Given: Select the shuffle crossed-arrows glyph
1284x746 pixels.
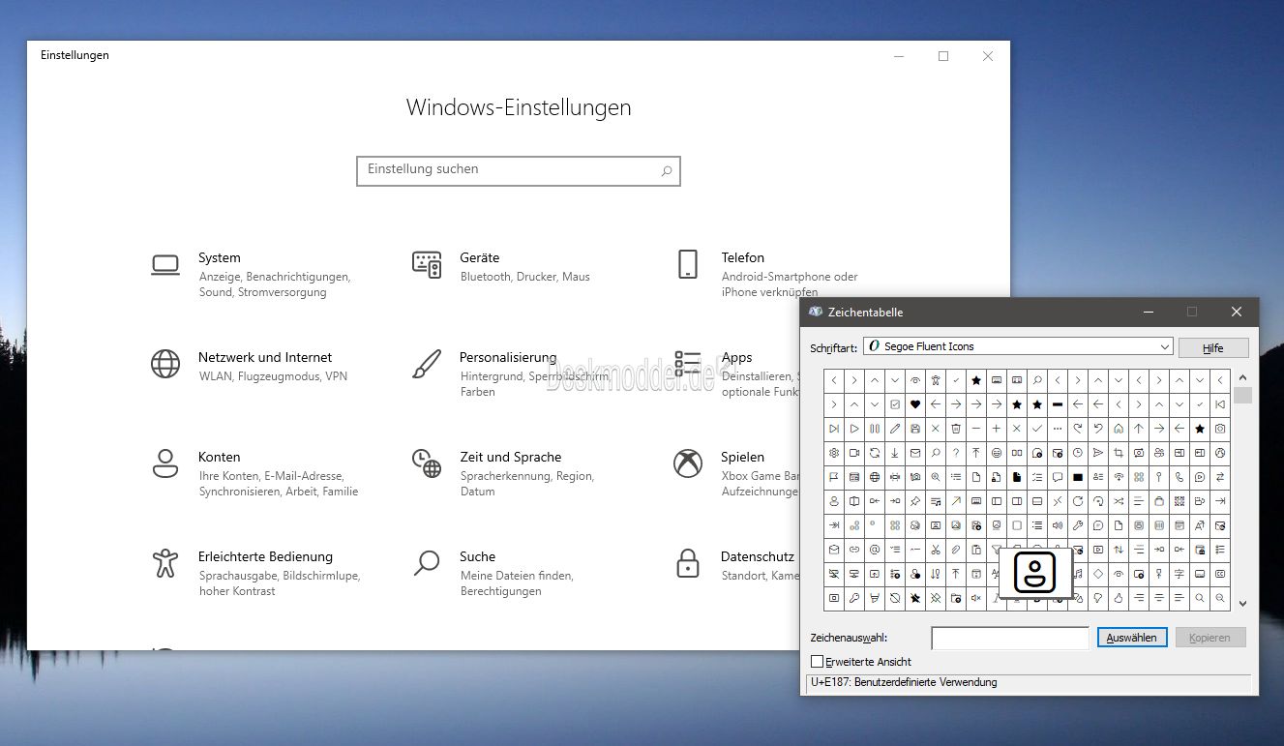Looking at the screenshot, I should [x=1119, y=501].
